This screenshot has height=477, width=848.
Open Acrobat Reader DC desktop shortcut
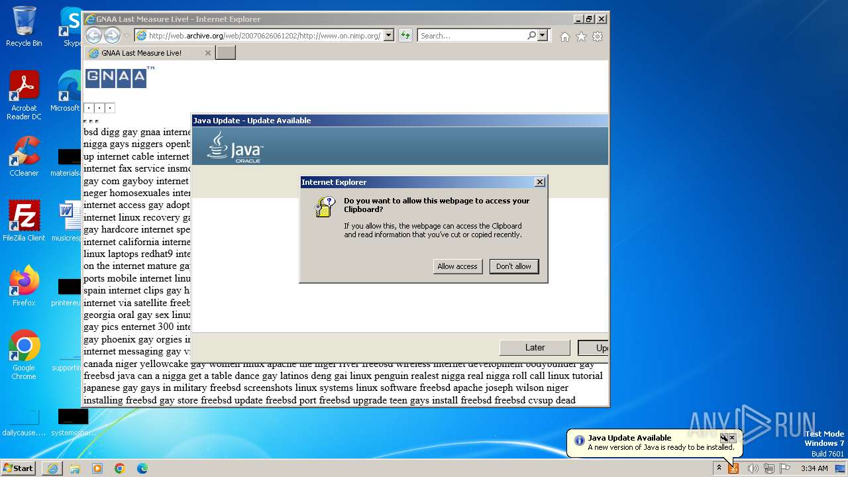24,95
